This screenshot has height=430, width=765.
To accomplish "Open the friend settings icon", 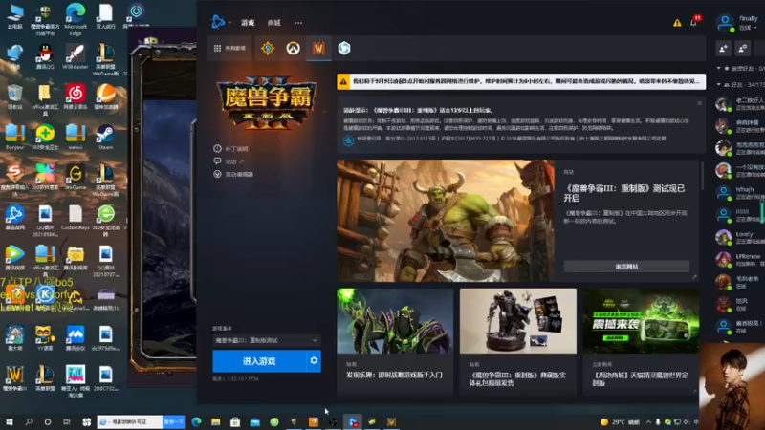I will 743,48.
